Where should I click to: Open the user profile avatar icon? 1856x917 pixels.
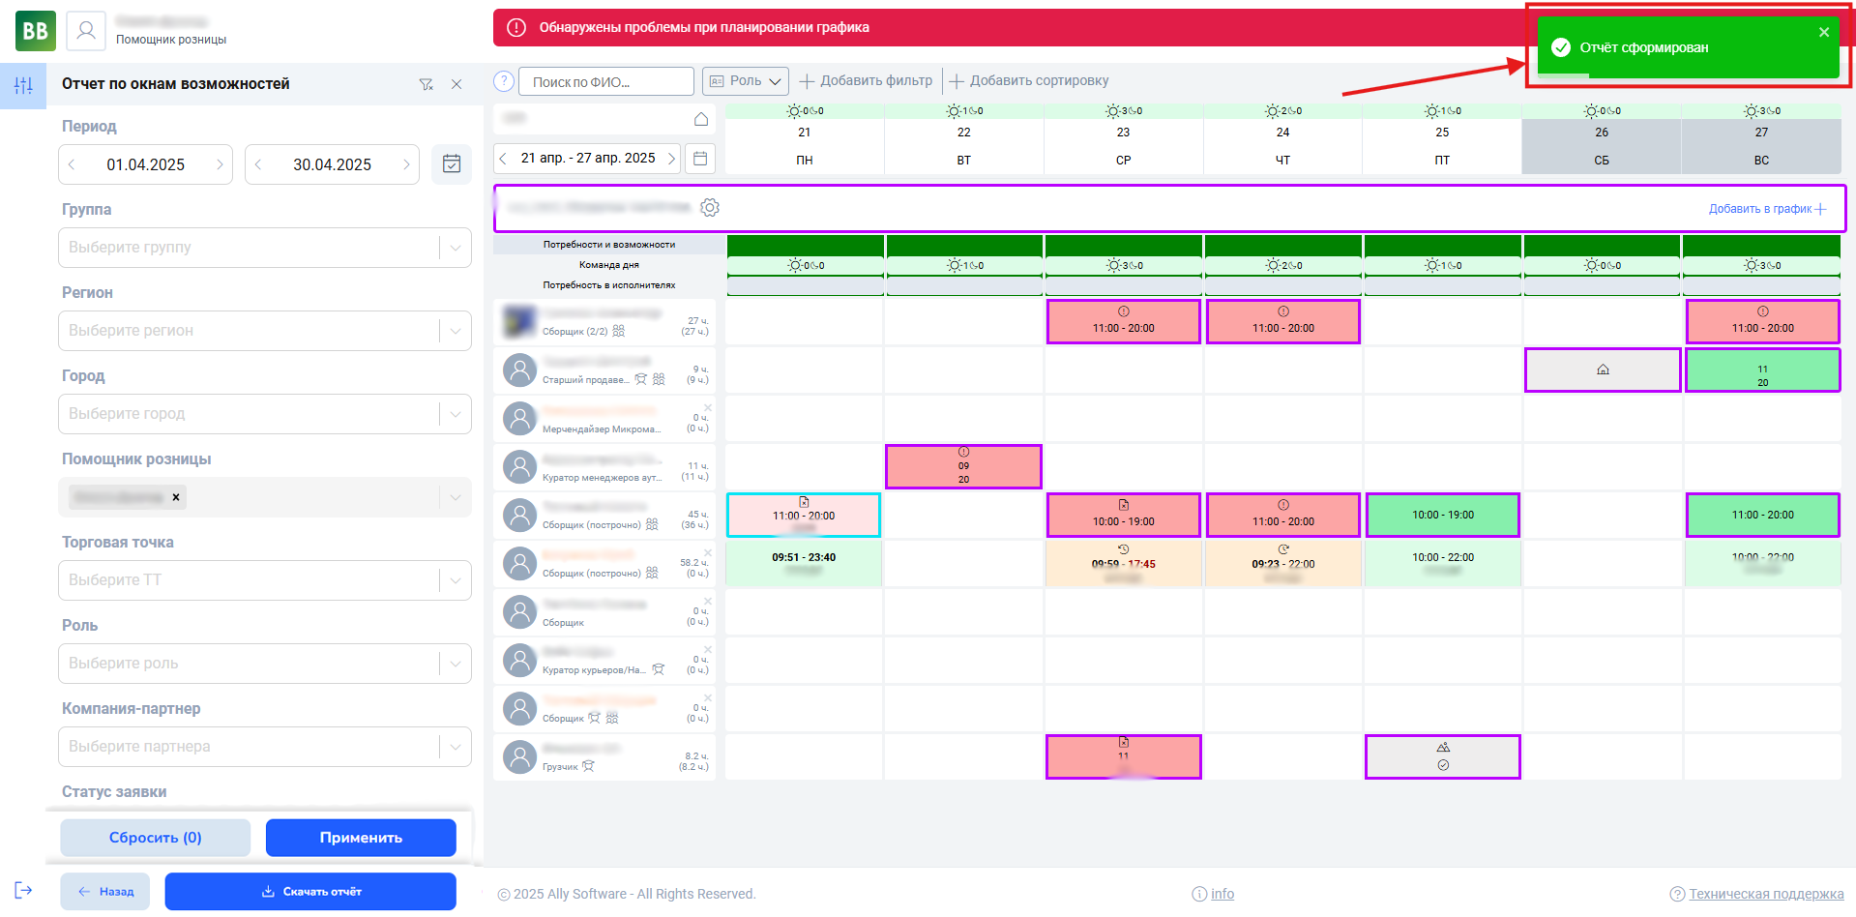pyautogui.click(x=86, y=31)
